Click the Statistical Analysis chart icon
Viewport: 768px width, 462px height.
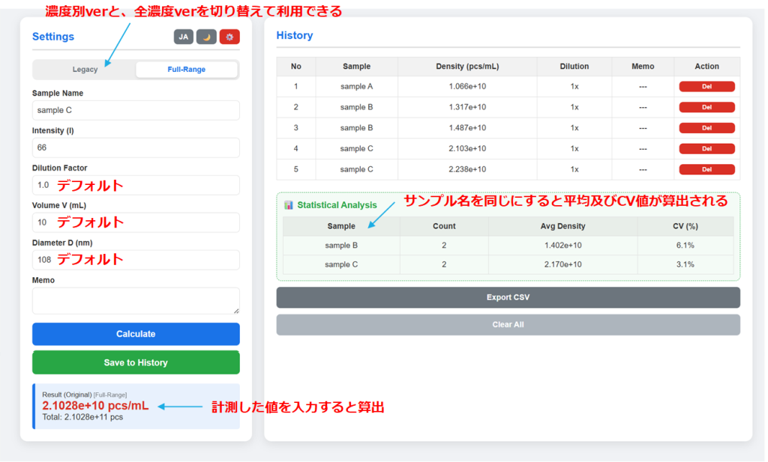coord(289,205)
